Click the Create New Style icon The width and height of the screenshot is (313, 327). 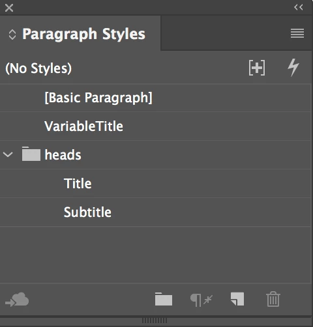[237, 299]
